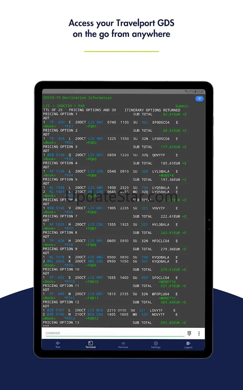The width and height of the screenshot is (243, 390).
Task: Click flight number TP 434
Action: pyautogui.click(x=57, y=139)
